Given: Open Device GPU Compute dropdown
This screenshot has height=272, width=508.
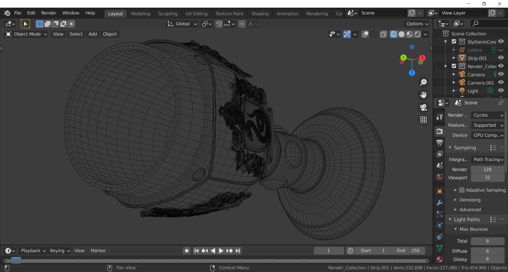Looking at the screenshot, I should coord(488,135).
